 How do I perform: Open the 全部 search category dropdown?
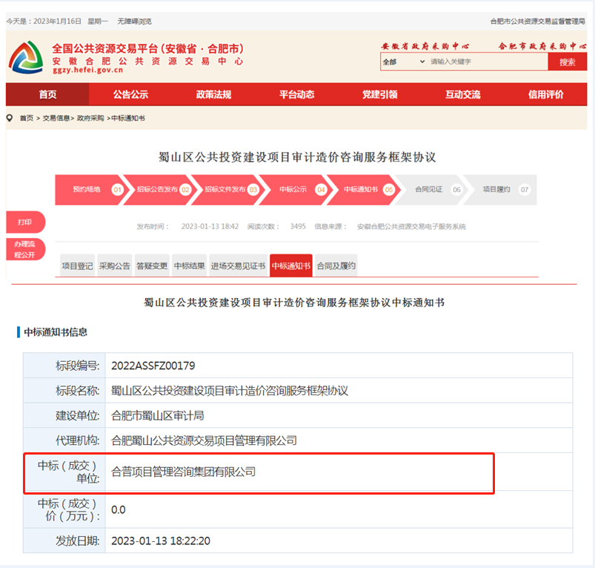(x=404, y=62)
